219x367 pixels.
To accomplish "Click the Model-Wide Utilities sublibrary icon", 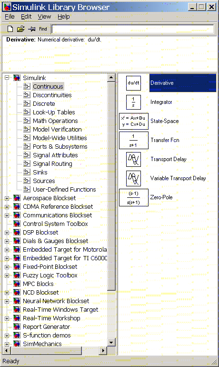I will 27,138.
